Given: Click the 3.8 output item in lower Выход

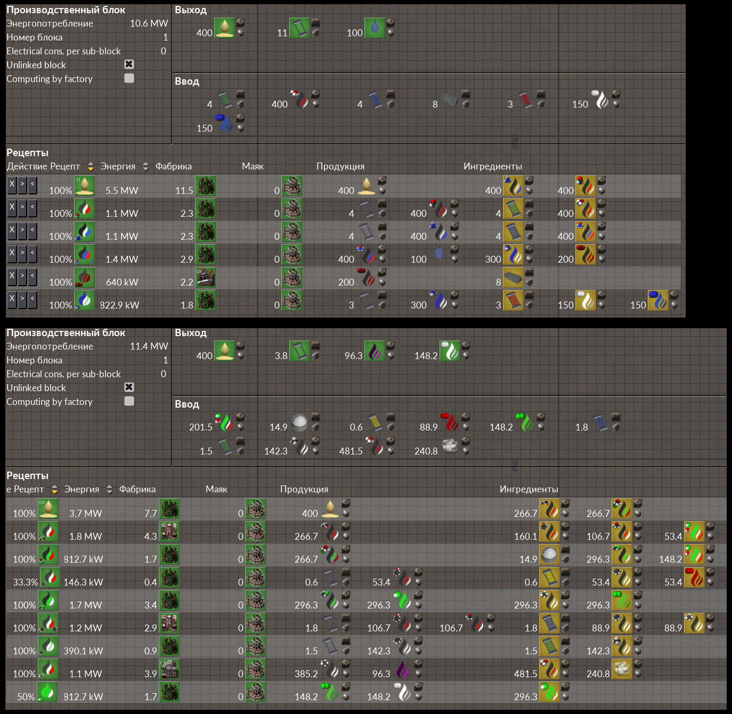Looking at the screenshot, I should tap(299, 351).
